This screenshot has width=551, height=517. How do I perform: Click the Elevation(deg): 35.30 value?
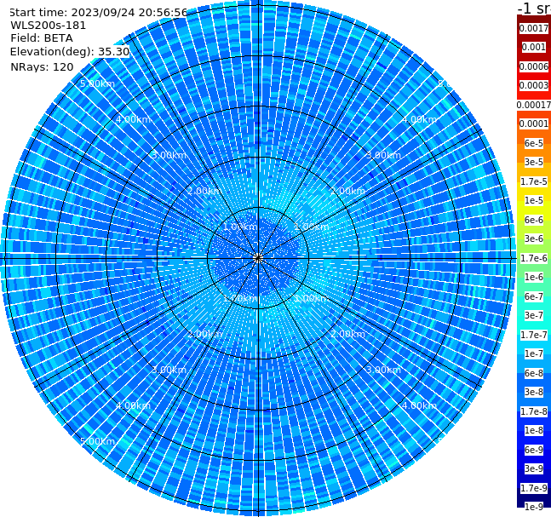click(70, 52)
